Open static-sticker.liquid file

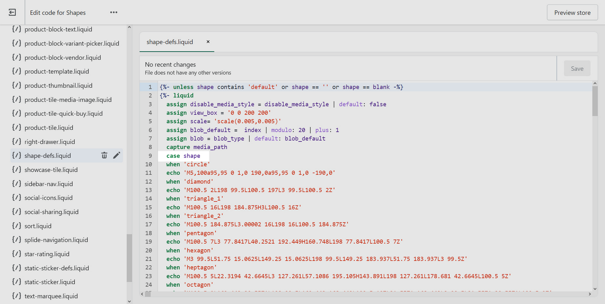[x=50, y=282]
